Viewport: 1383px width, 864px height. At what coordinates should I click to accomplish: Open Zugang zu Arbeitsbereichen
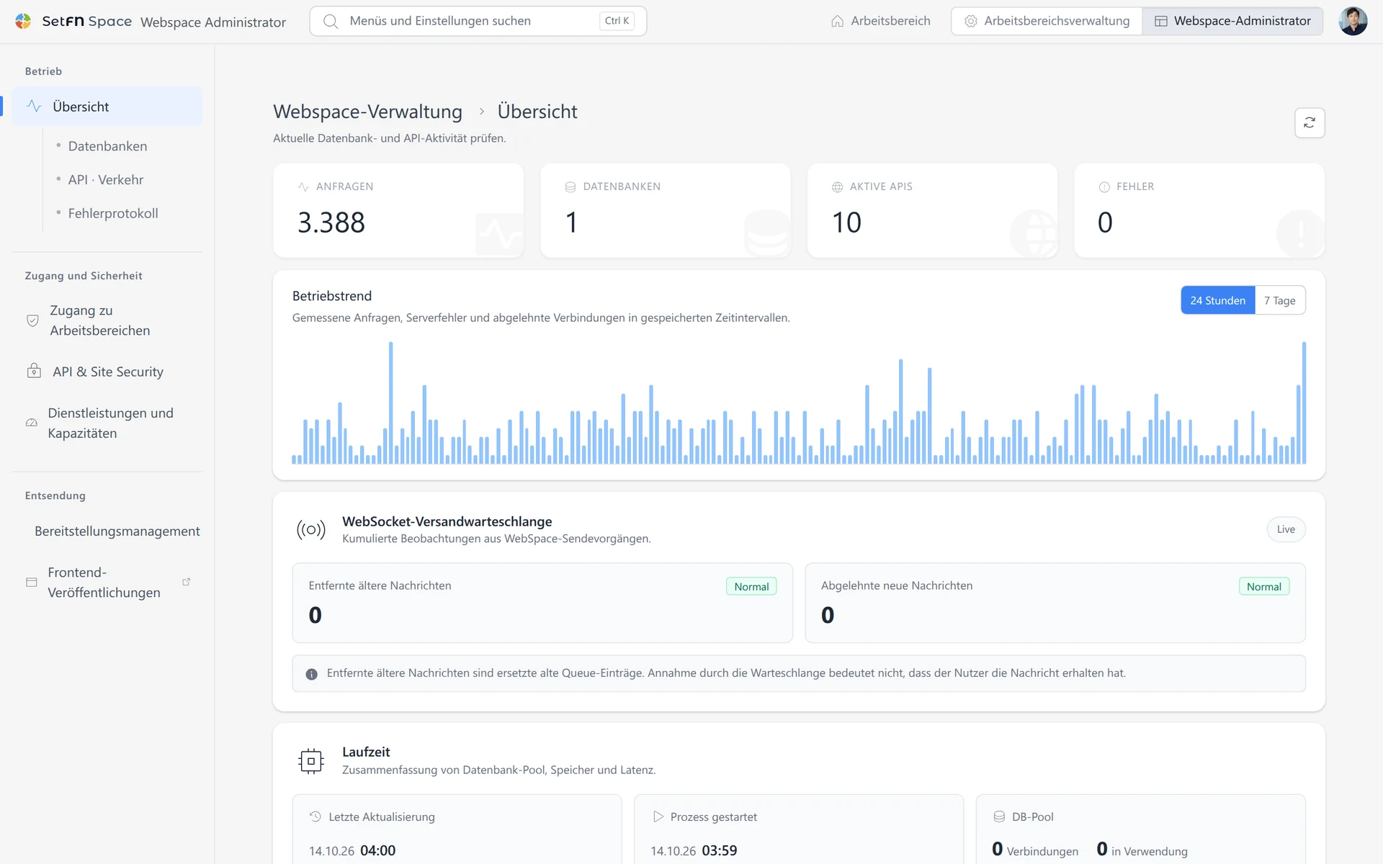click(x=107, y=320)
